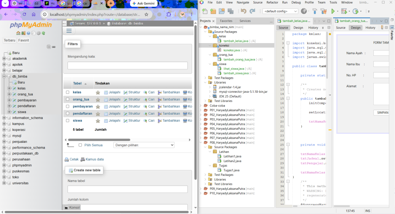Image resolution: width=395 pixels, height=214 pixels.
Task: Click Struktur link for pembayaran table
Action: tap(132, 106)
